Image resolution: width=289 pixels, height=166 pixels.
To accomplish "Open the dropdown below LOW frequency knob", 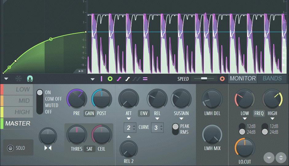I will [x=244, y=119].
